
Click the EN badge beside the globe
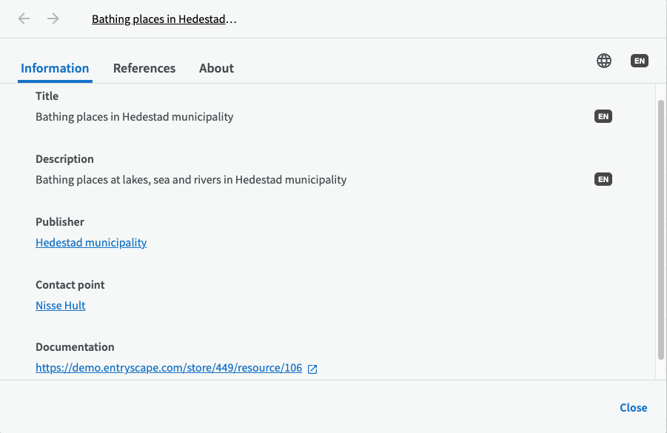click(x=640, y=61)
